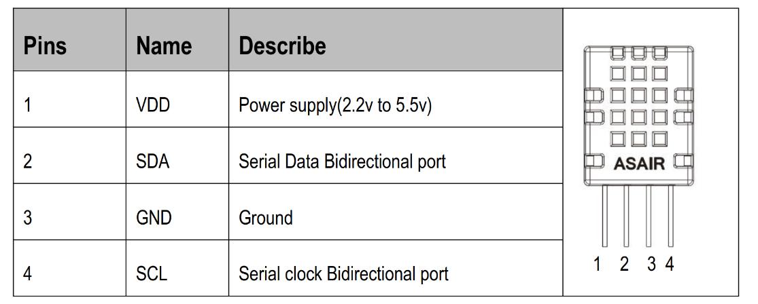Select pin number 1 in the table
The image size is (758, 304).
pos(28,105)
